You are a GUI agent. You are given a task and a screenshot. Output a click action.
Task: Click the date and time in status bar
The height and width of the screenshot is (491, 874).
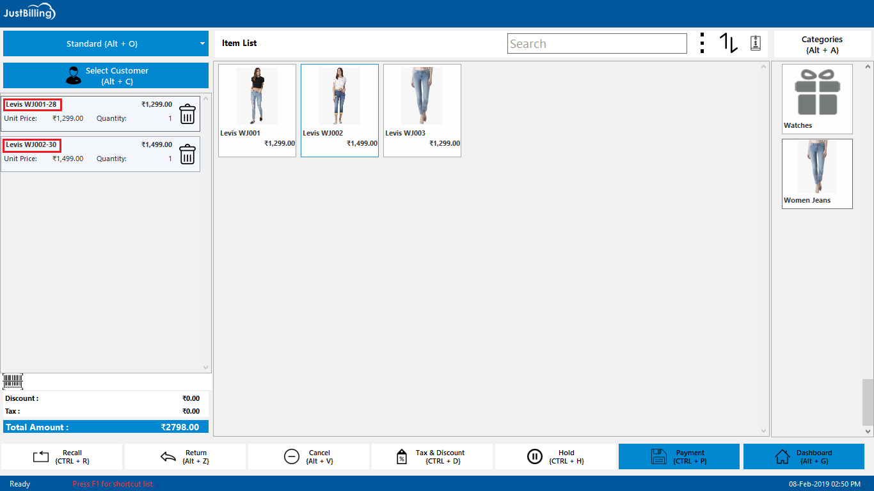coord(824,484)
